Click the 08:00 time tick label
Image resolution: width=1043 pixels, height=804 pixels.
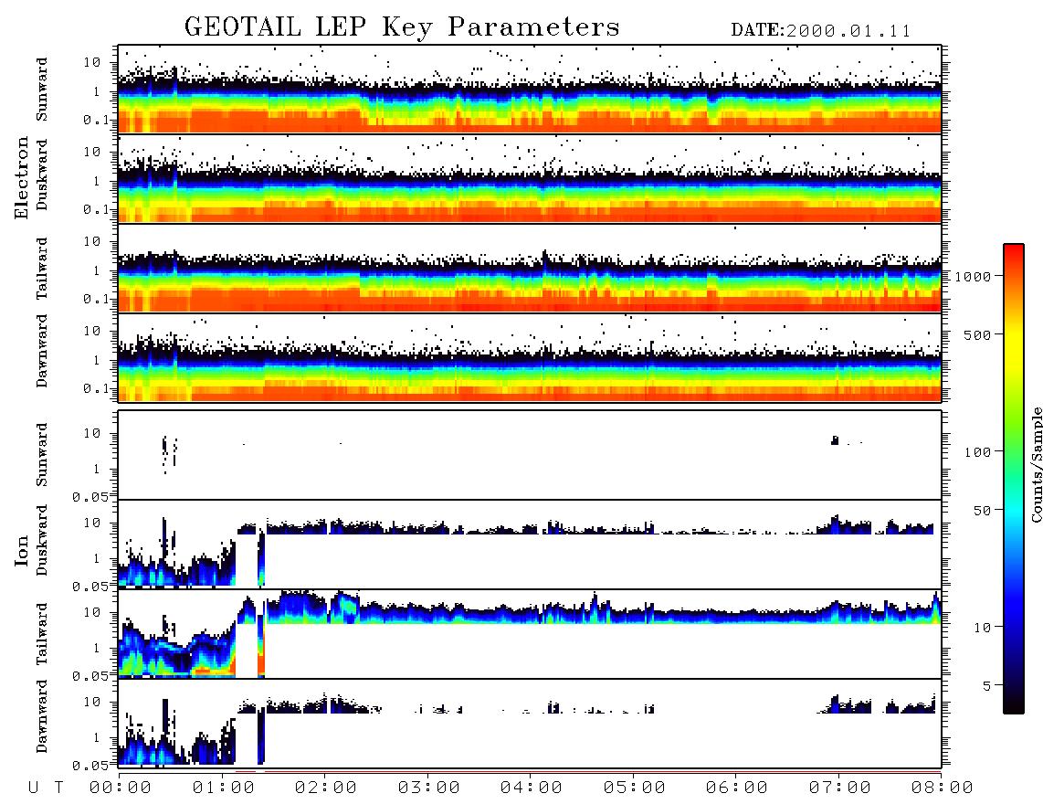click(942, 788)
